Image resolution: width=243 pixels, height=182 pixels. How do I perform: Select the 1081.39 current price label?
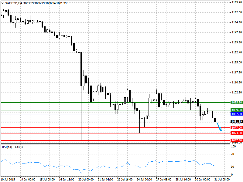coord(237,122)
